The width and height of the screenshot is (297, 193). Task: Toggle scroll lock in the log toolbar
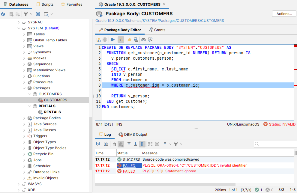142,144
